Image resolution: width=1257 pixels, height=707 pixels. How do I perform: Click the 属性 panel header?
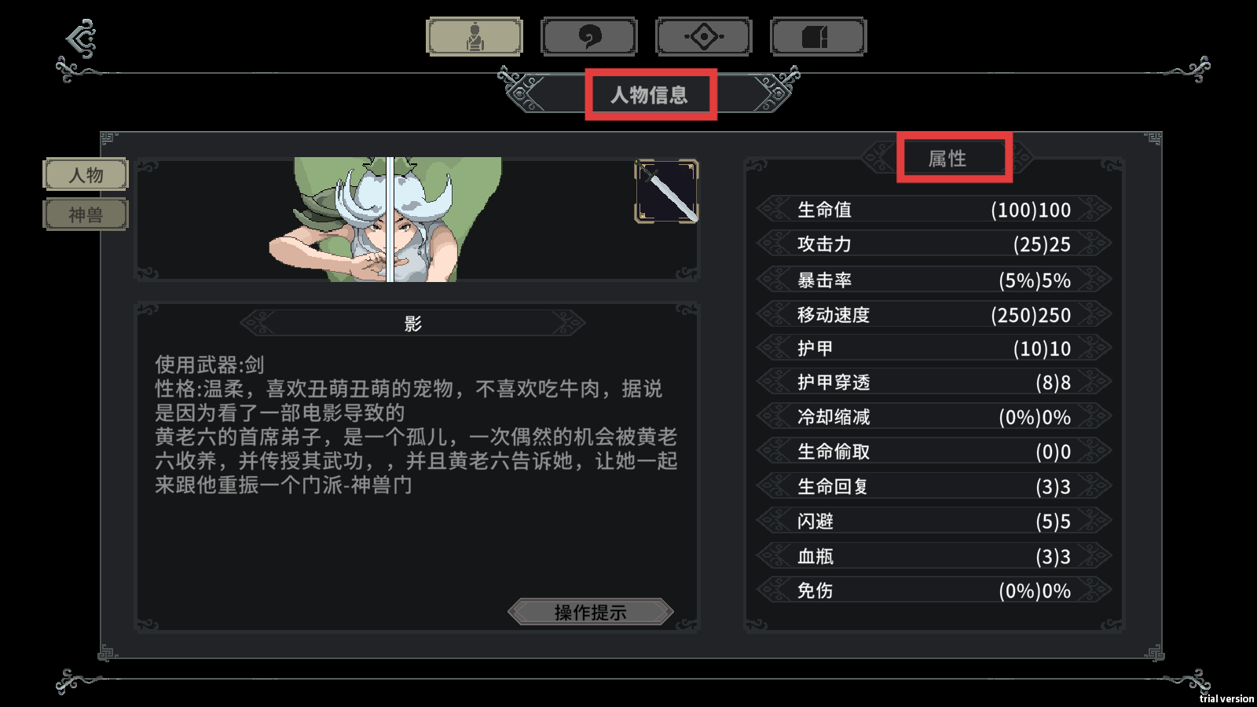947,158
